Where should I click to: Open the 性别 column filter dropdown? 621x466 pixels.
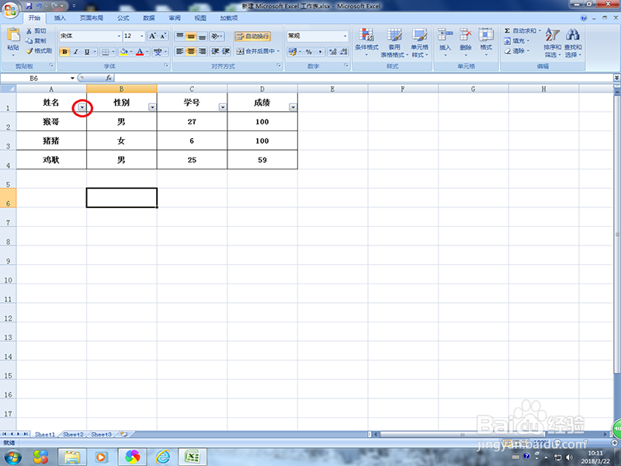pos(152,107)
